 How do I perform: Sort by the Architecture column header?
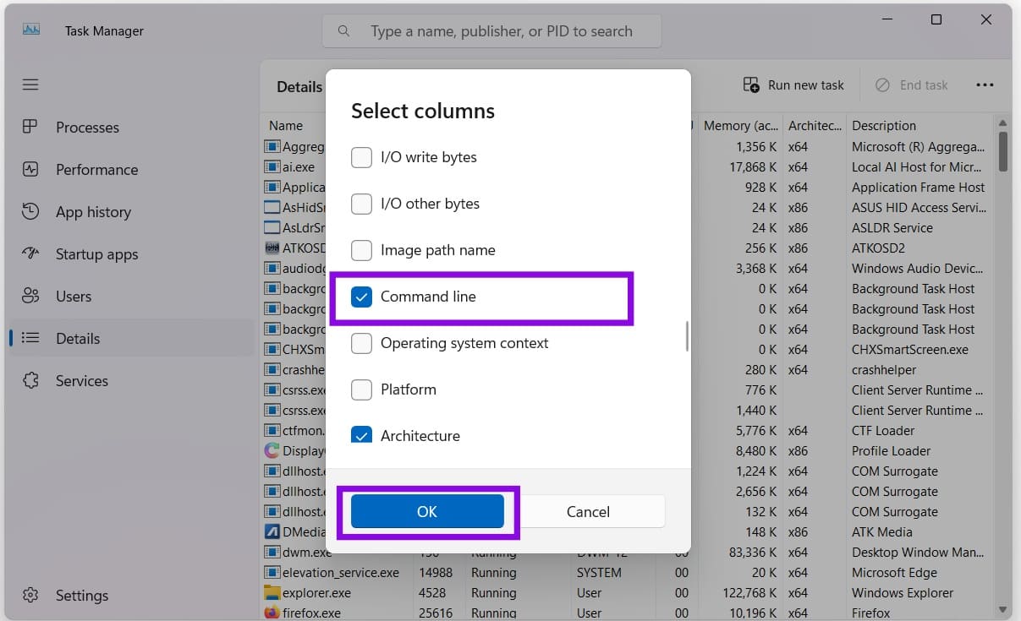click(x=815, y=125)
